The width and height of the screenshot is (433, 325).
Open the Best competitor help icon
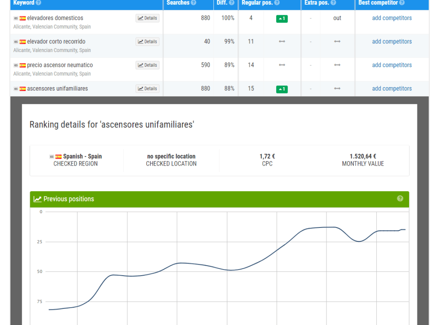point(402,3)
